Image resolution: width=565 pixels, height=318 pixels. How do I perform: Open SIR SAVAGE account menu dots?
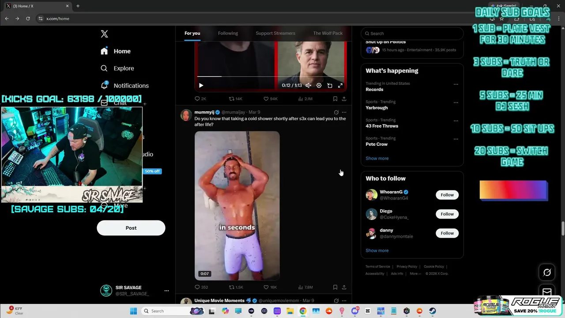point(166,291)
